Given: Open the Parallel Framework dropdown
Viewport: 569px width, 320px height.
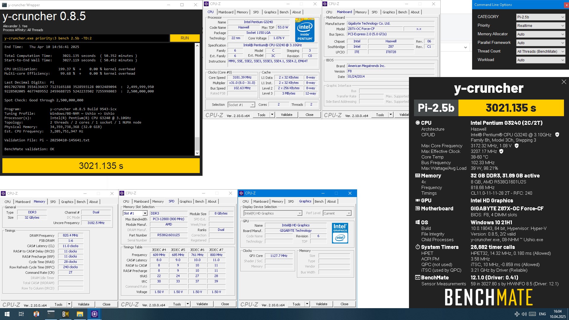Looking at the screenshot, I should coord(541,43).
